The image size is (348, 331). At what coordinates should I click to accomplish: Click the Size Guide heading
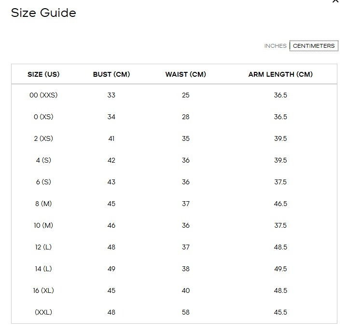(x=43, y=13)
